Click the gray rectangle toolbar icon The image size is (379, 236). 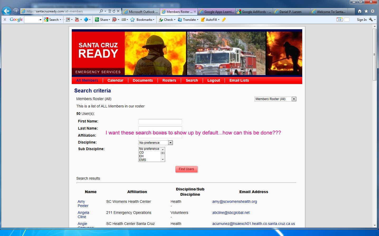tap(123, 19)
